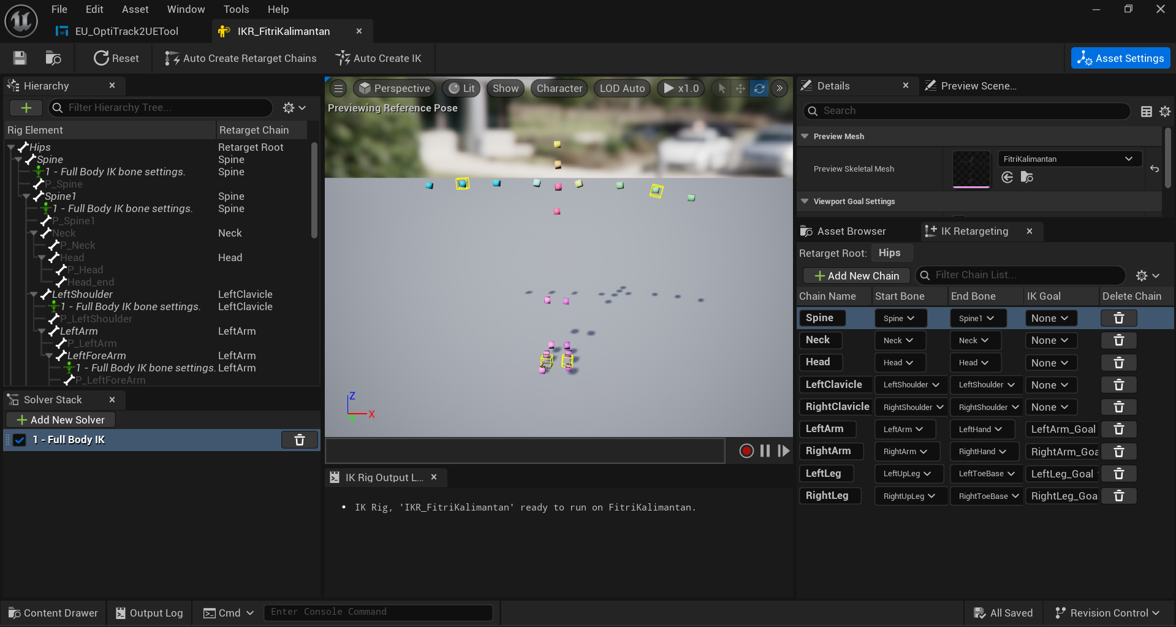Open the Preview Skeletal Mesh dropdown
This screenshot has width=1176, height=627.
[1069, 158]
